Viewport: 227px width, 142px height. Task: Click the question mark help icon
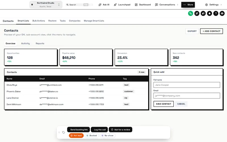pyautogui.click(x=216, y=13)
